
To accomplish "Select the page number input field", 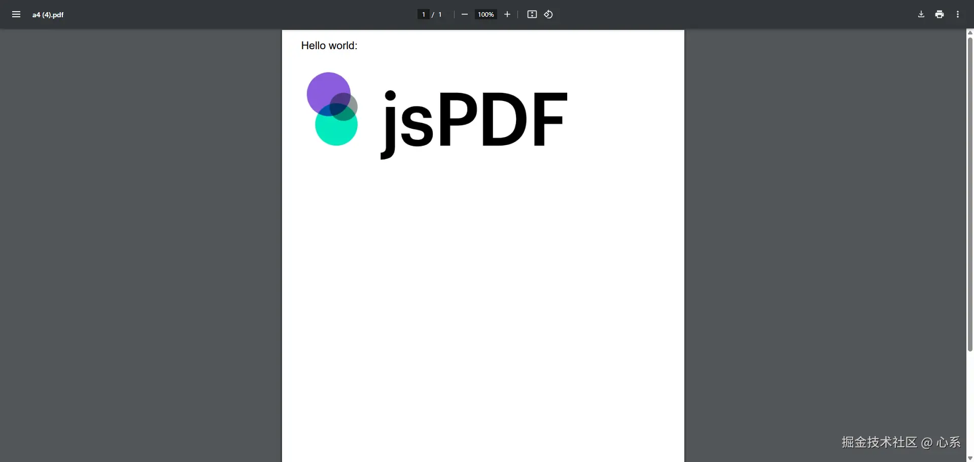I will (424, 14).
